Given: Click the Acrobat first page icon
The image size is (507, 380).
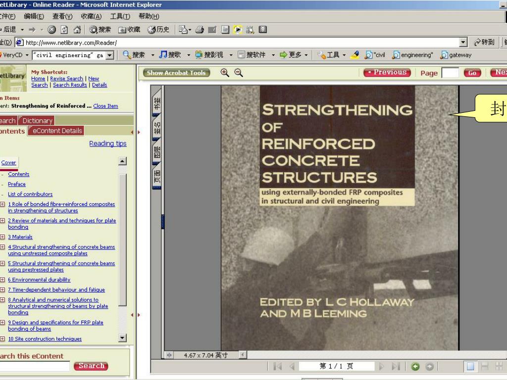Looking at the screenshot, I should 277,366.
